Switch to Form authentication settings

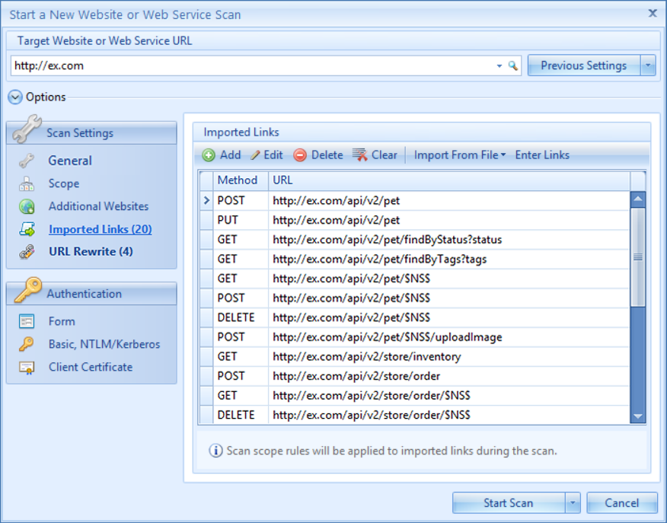pyautogui.click(x=62, y=322)
